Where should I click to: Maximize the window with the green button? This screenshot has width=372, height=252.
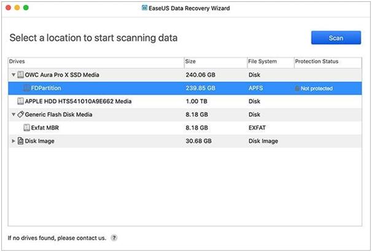point(26,8)
